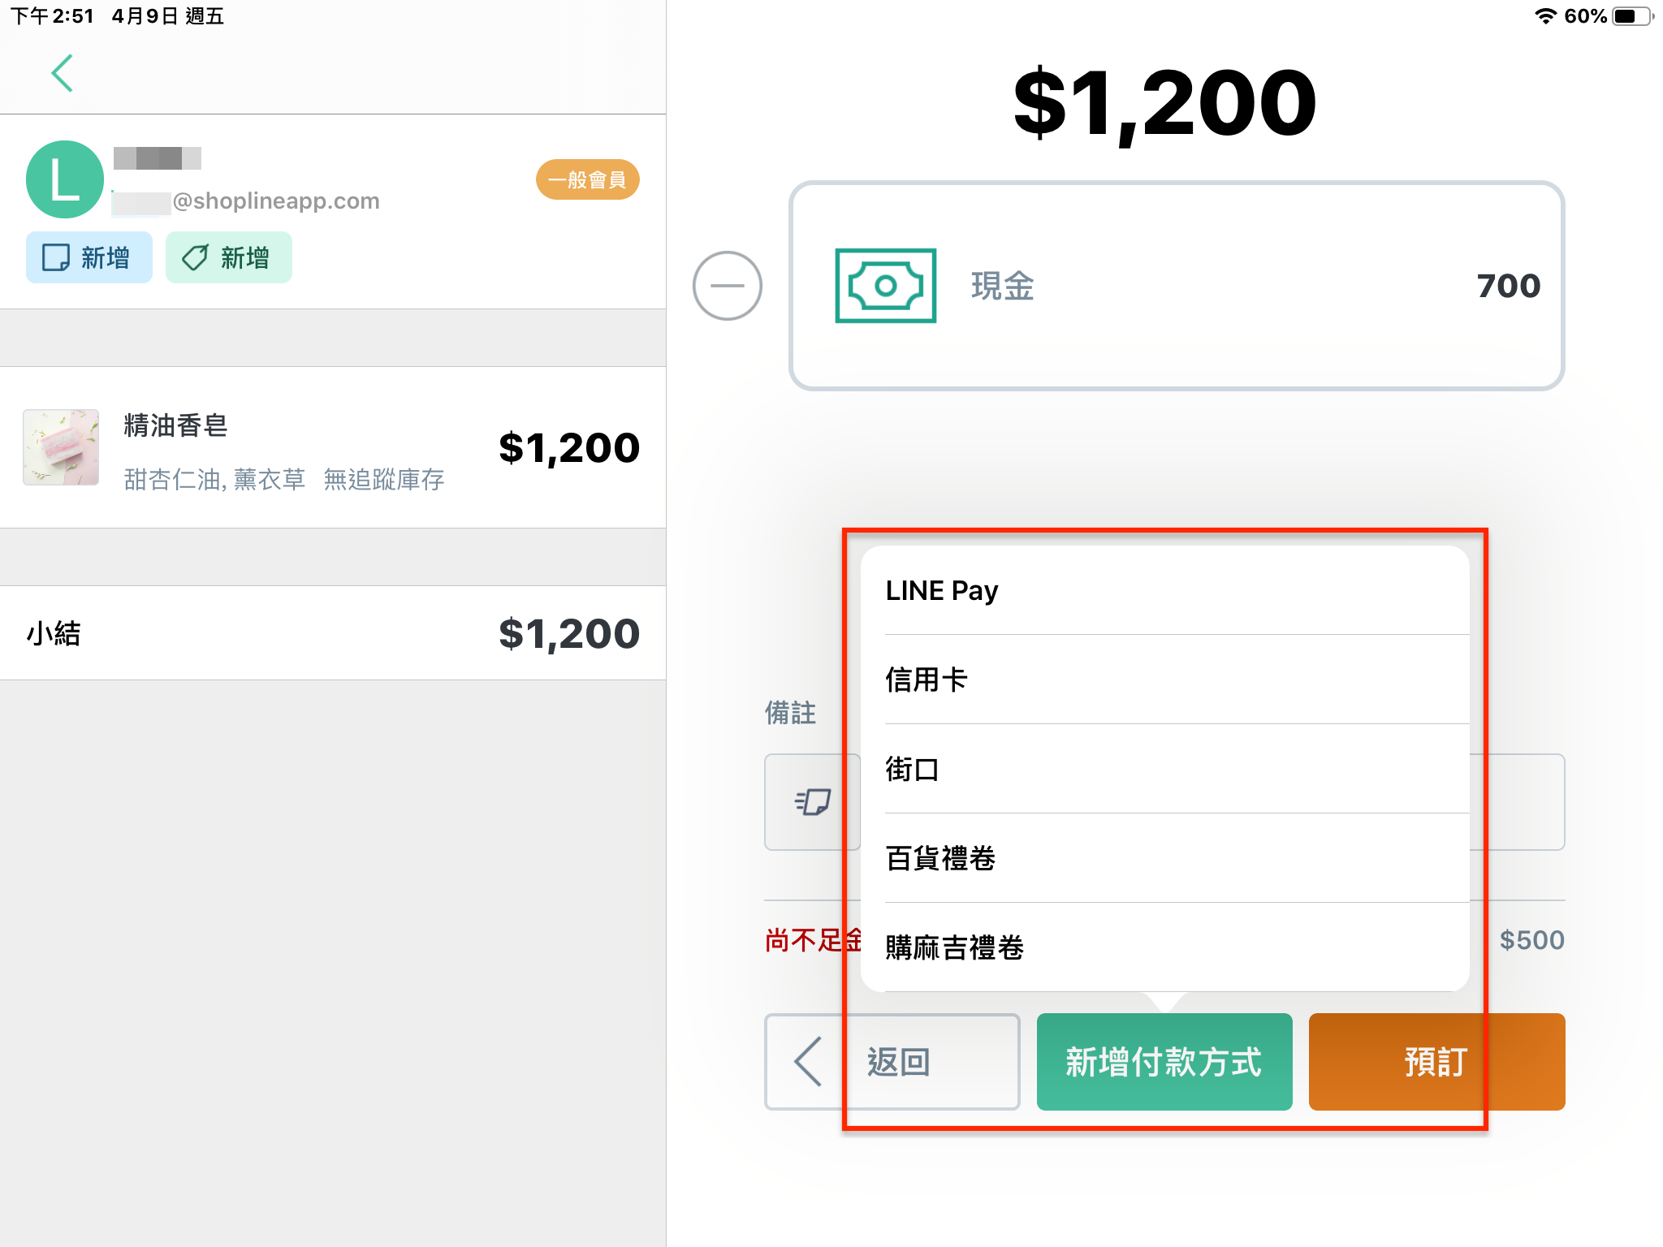Tap the cash banknote icon
This screenshot has height=1247, width=1663.
tap(885, 286)
